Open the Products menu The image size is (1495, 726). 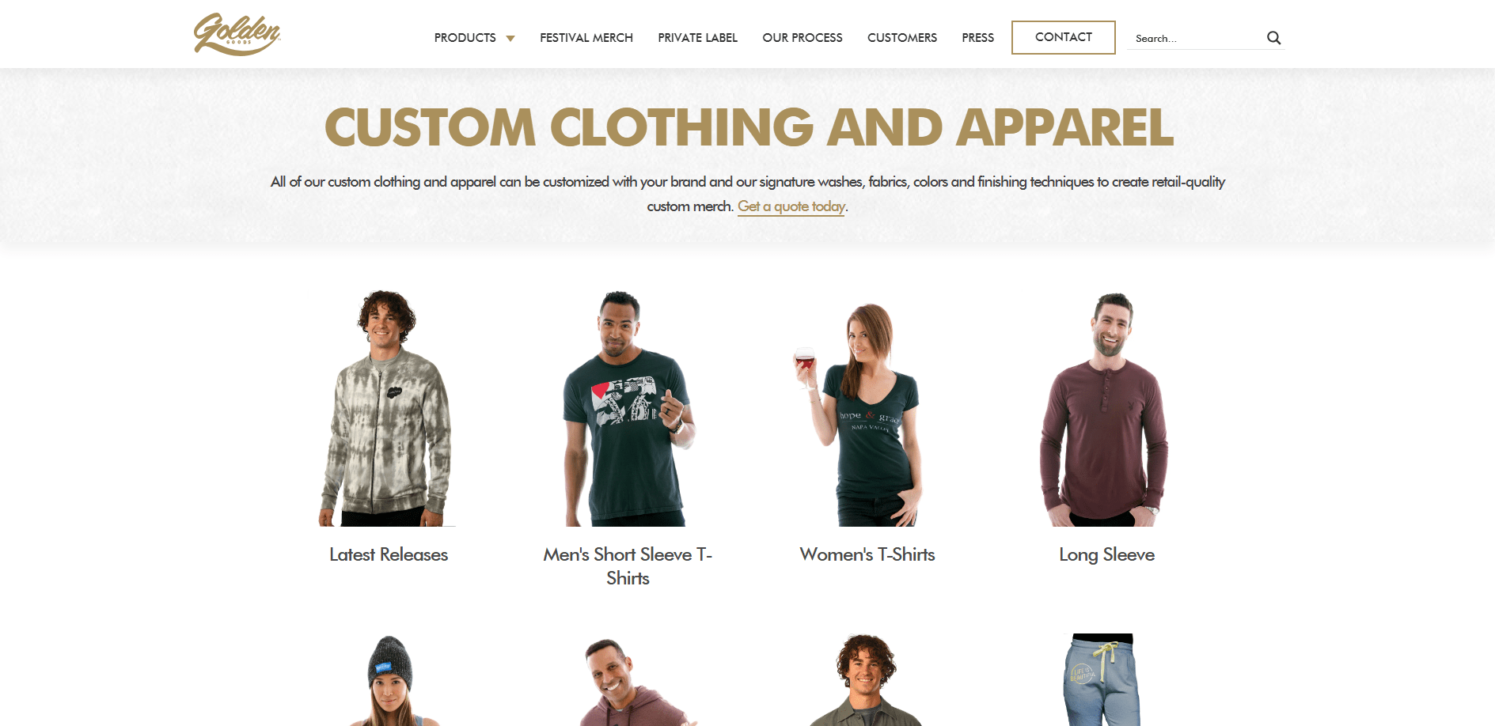pyautogui.click(x=465, y=38)
